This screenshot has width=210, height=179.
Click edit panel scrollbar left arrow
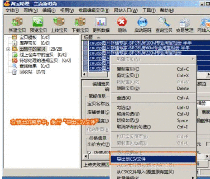click(x=86, y=156)
